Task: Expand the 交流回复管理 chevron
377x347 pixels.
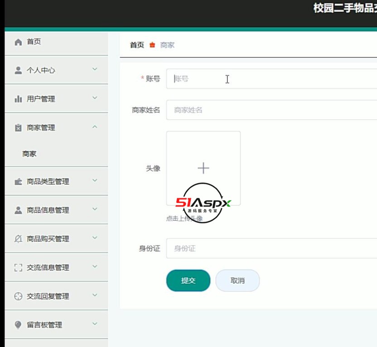Action: pos(95,295)
